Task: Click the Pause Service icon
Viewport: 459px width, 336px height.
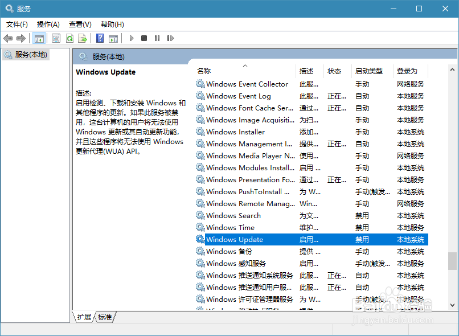Action: 157,38
